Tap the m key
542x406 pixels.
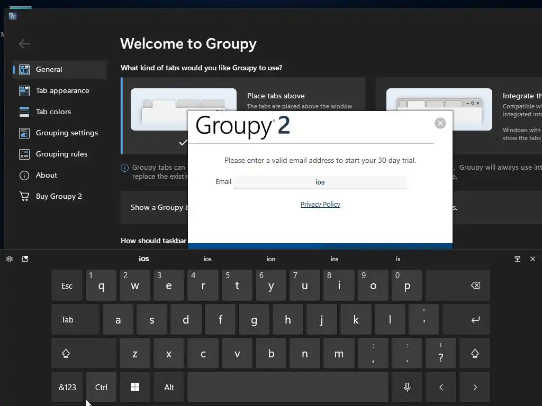[339, 354]
